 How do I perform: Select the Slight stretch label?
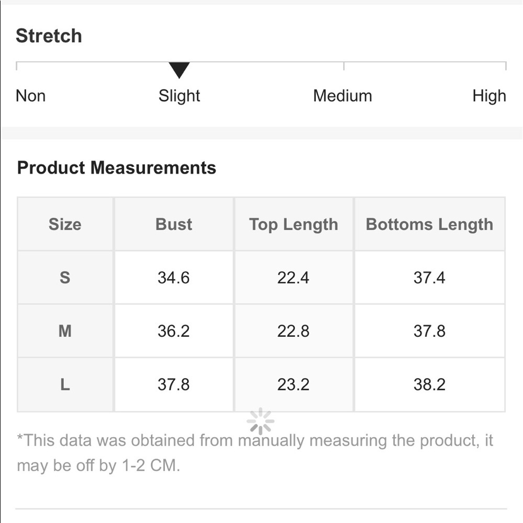179,96
